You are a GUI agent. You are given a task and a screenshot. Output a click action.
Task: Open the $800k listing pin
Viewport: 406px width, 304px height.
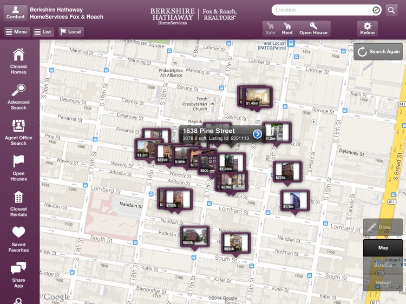[x=195, y=237]
